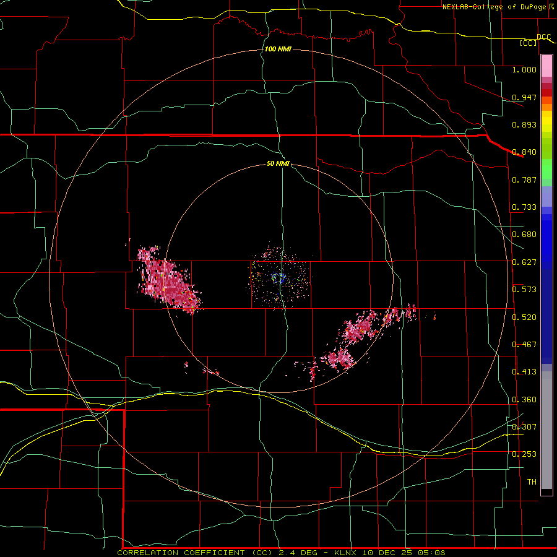Viewport: 557px width, 557px height.
Task: Click the 0.627 scale value
Action: pyautogui.click(x=524, y=262)
